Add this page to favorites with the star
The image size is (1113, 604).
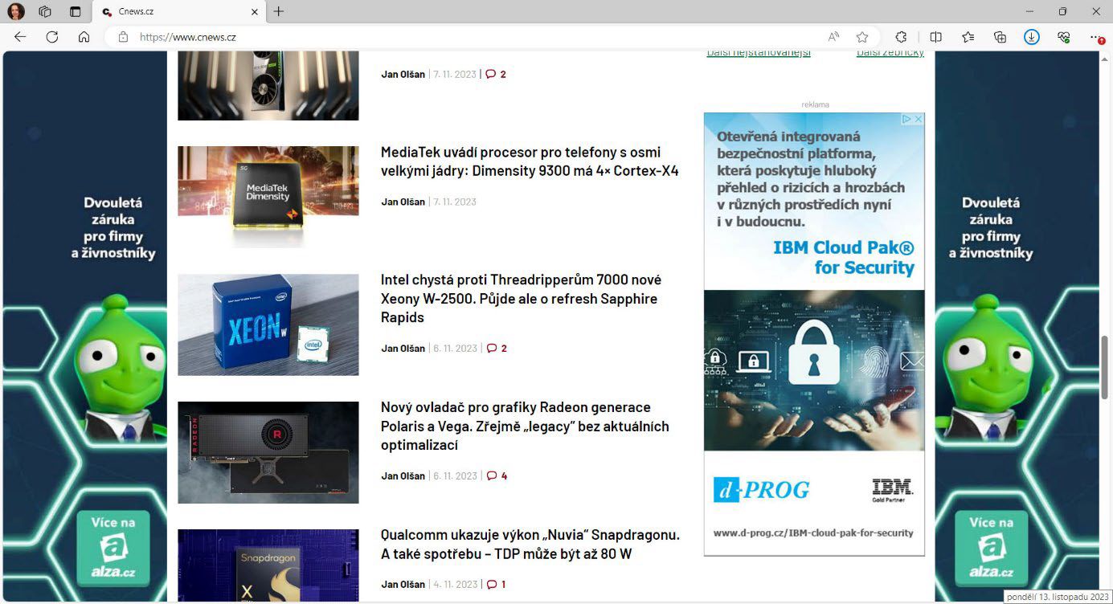862,37
